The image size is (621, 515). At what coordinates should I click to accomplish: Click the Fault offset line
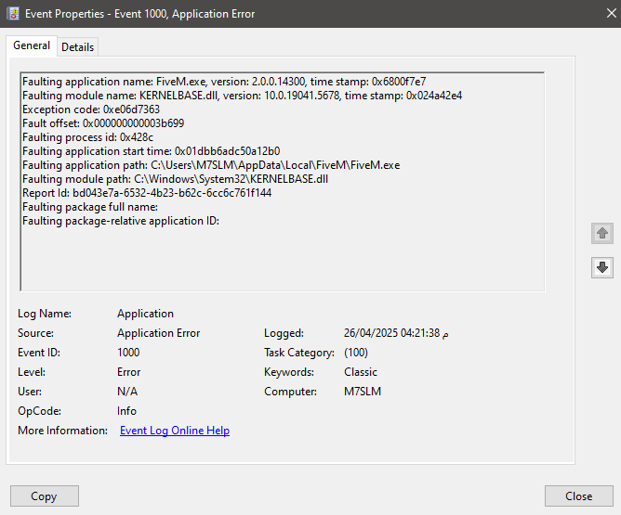click(103, 123)
